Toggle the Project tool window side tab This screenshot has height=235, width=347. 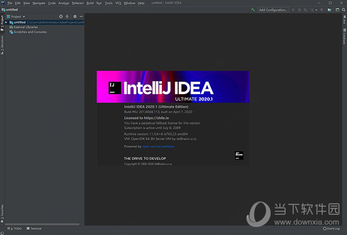click(x=2, y=23)
